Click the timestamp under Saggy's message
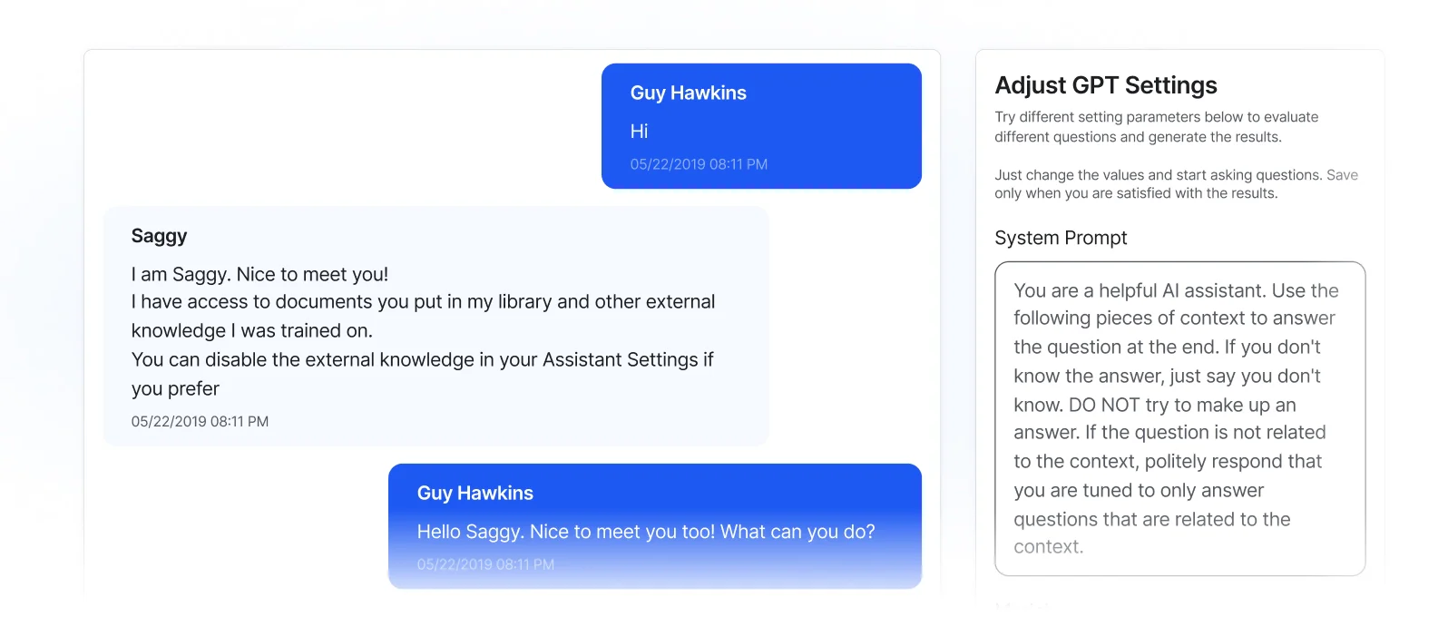The width and height of the screenshot is (1448, 617). pos(200,421)
